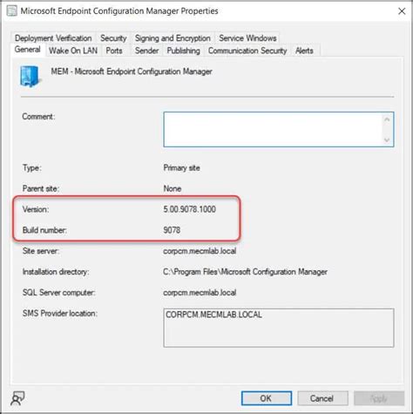The image size is (413, 414).
Task: Open the Signing and Encryption tab
Action: pyautogui.click(x=173, y=38)
